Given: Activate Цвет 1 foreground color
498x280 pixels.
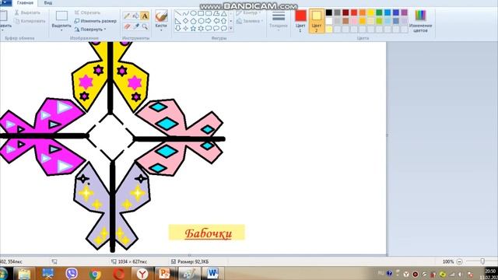Looking at the screenshot, I should [x=300, y=21].
